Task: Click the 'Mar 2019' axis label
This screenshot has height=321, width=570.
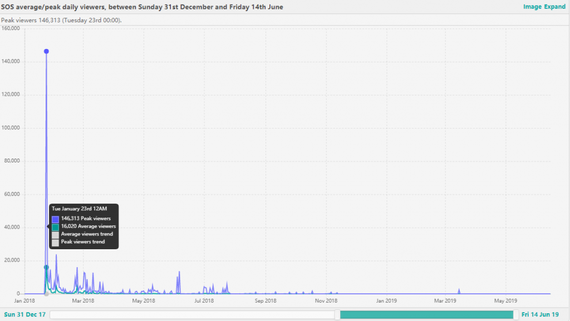Action: click(445, 300)
